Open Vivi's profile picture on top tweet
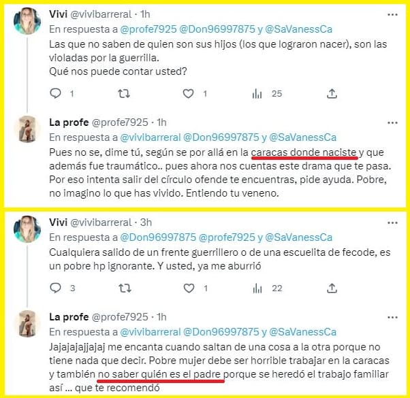 point(27,21)
